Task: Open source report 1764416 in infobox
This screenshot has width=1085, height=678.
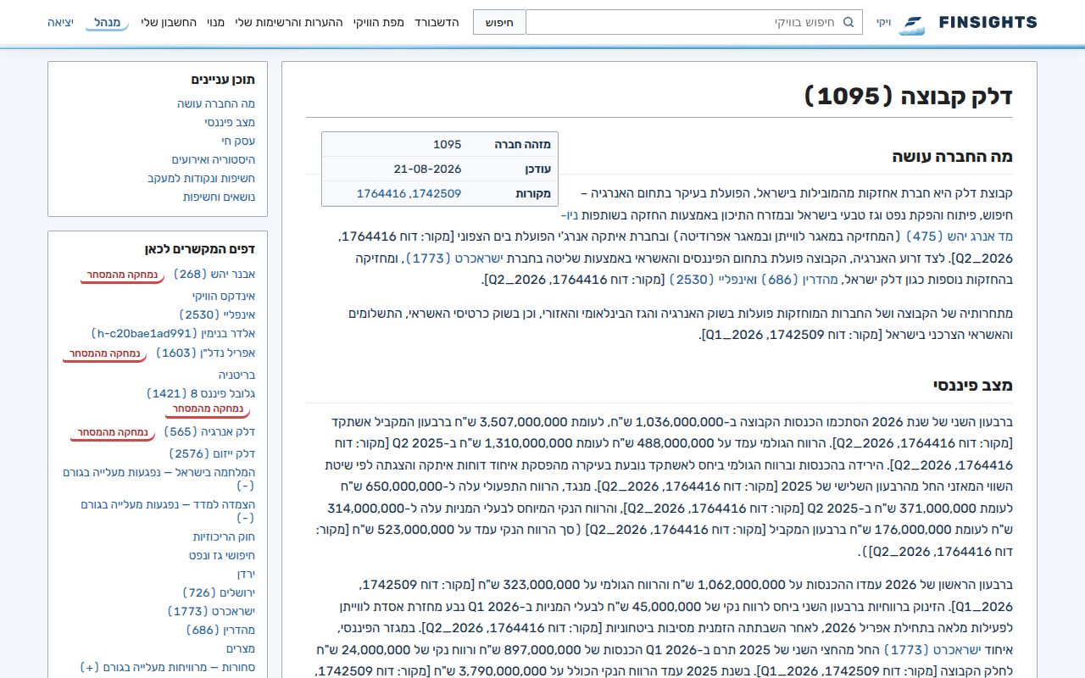Action: click(381, 193)
